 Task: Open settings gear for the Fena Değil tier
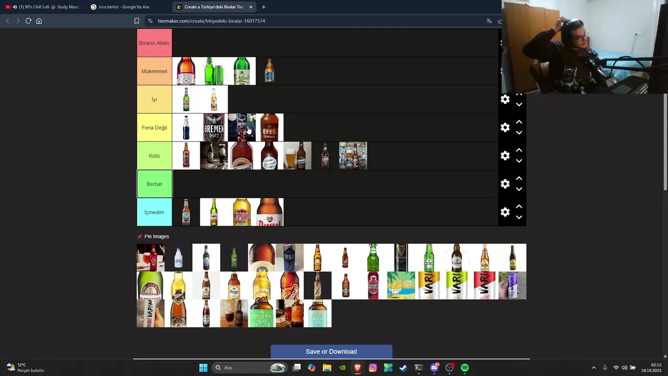[505, 127]
